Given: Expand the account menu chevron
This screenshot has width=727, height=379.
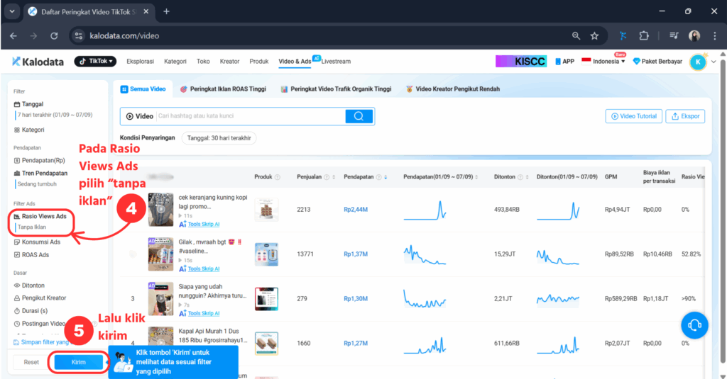Looking at the screenshot, I should coord(714,62).
